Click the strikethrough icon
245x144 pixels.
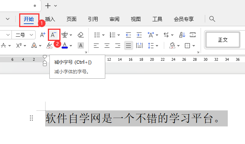pyautogui.click(x=3, y=45)
